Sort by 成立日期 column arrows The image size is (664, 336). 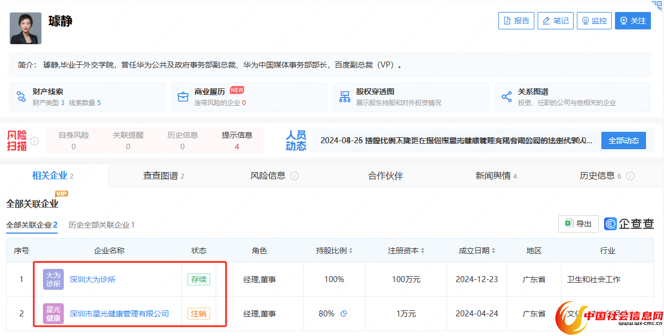(494, 251)
